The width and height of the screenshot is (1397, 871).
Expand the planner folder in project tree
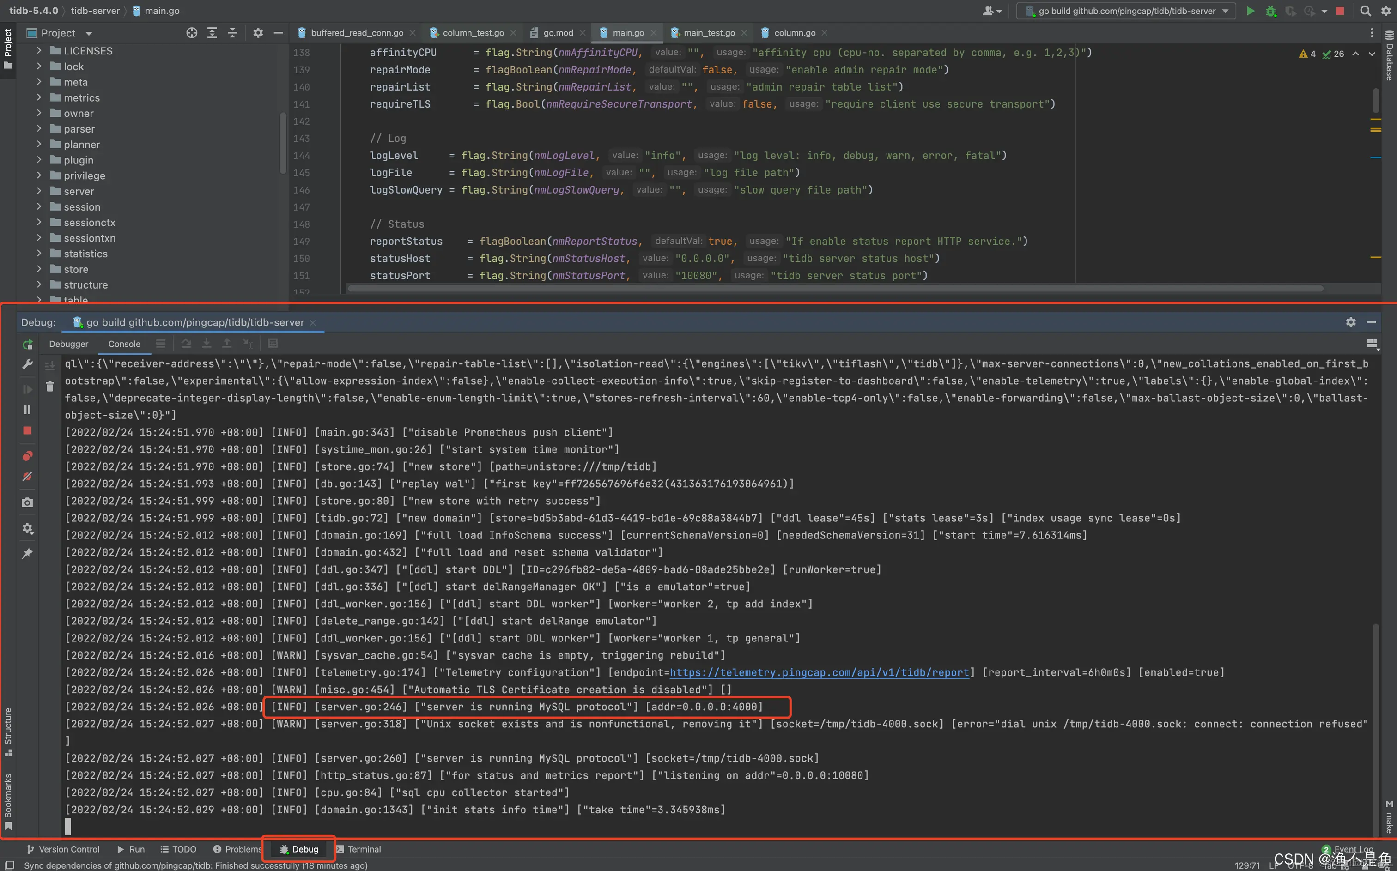39,144
